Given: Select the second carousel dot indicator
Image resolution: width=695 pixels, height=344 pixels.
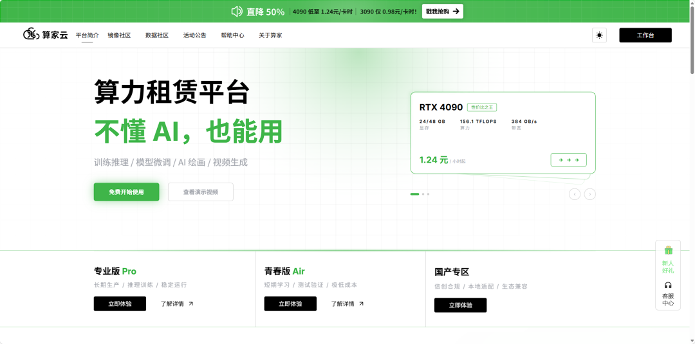Looking at the screenshot, I should pos(423,194).
